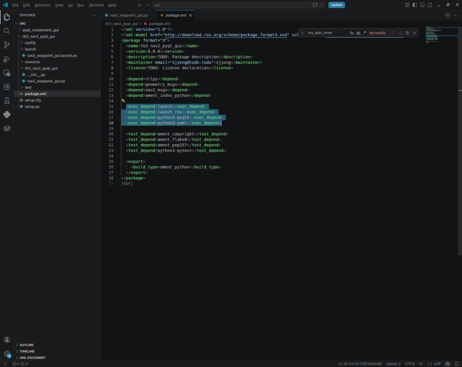The height and width of the screenshot is (367, 462).
Task: Close the package.xml tab
Action: click(190, 15)
